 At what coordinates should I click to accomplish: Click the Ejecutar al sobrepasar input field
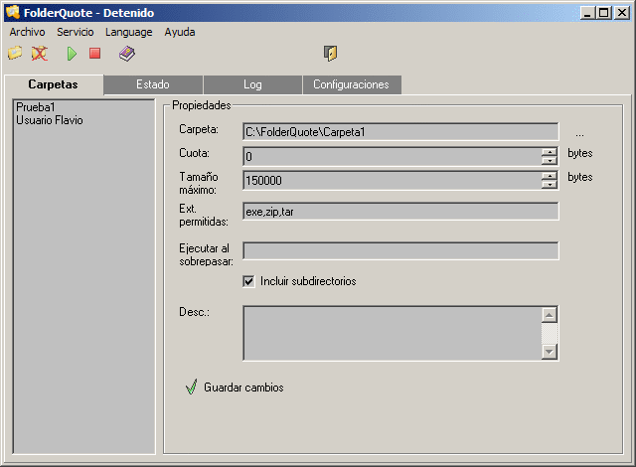point(400,250)
